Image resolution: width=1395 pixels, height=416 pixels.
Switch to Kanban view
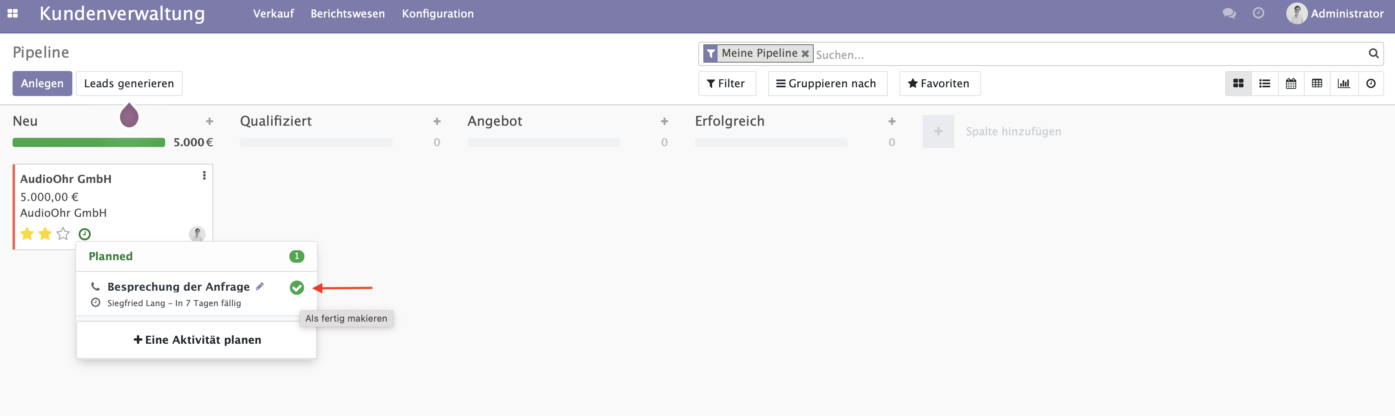(x=1238, y=83)
